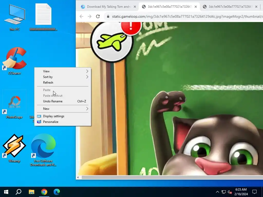263x197 pixels.
Task: View site info via the padlock icon
Action: click(x=108, y=16)
